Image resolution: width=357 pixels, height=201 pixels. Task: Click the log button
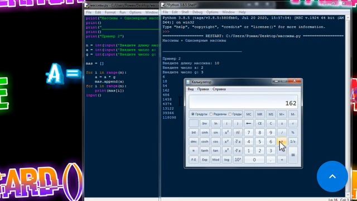pos(226,160)
